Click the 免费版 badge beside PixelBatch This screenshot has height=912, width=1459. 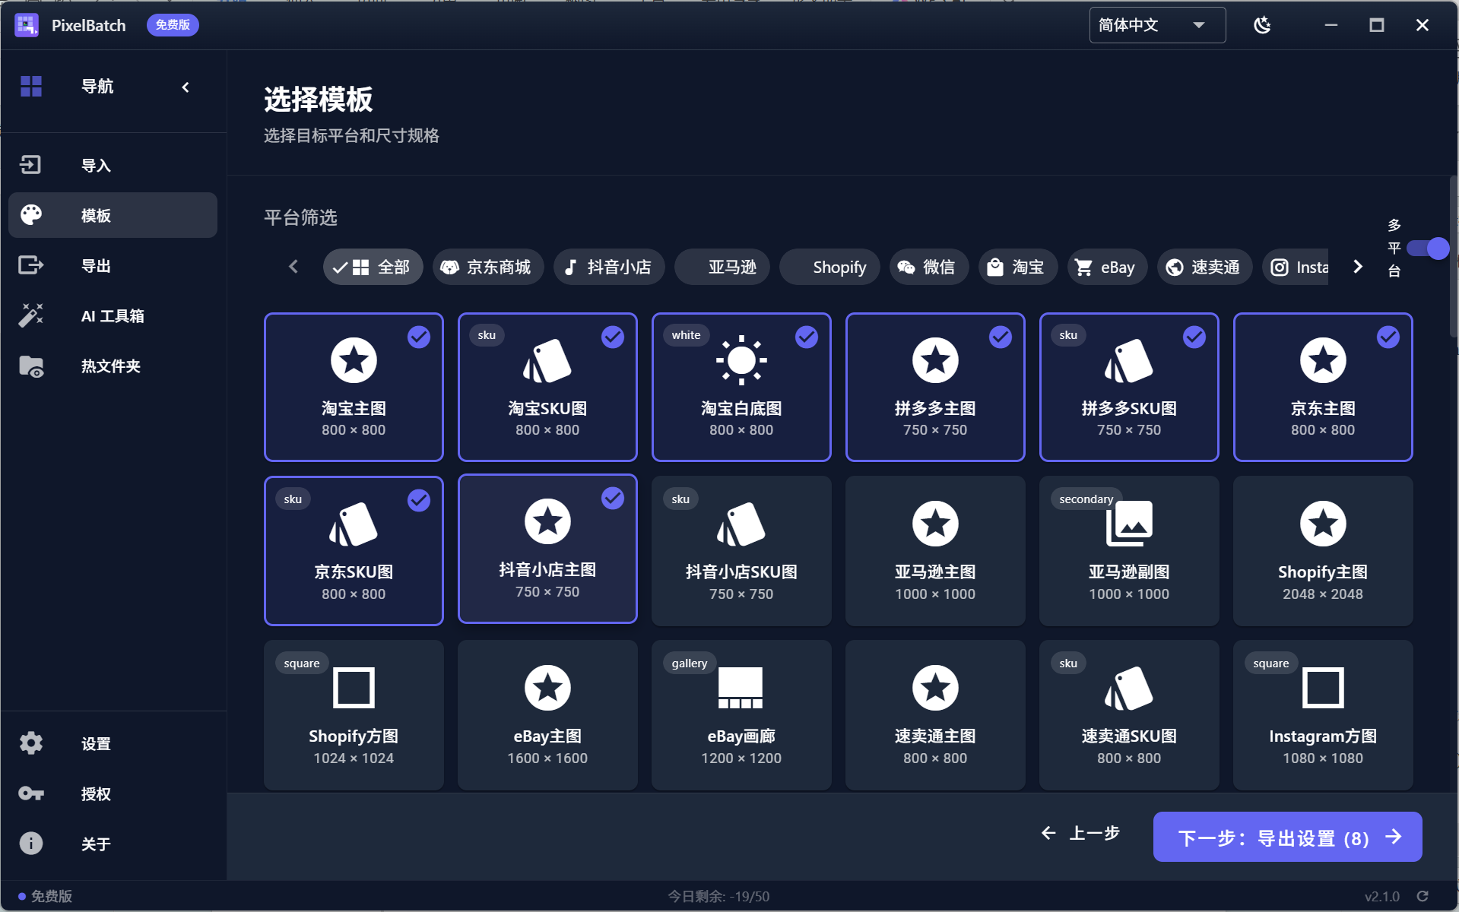(173, 25)
